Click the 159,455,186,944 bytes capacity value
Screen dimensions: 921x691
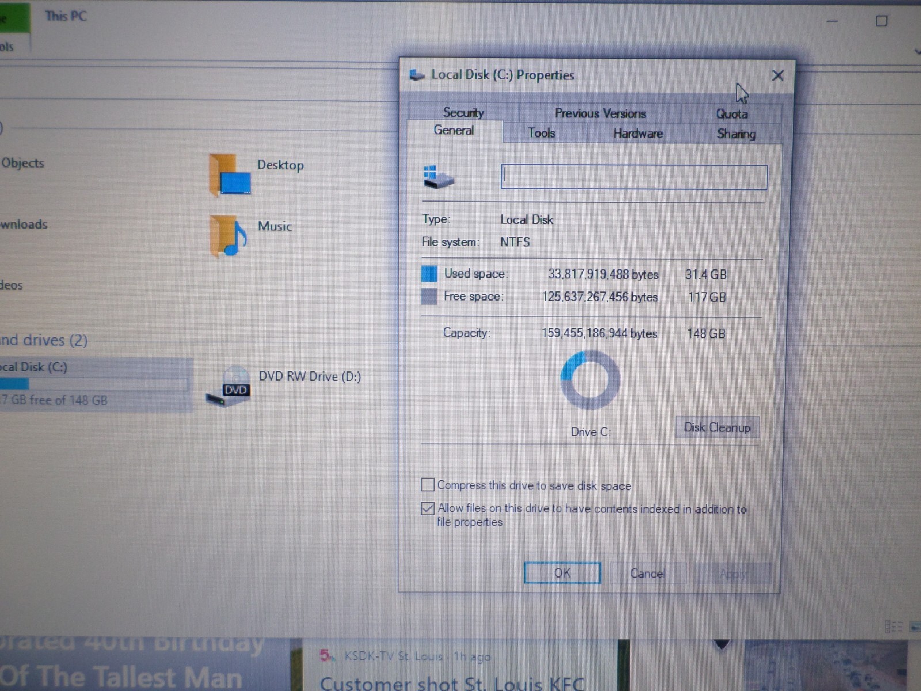(599, 333)
